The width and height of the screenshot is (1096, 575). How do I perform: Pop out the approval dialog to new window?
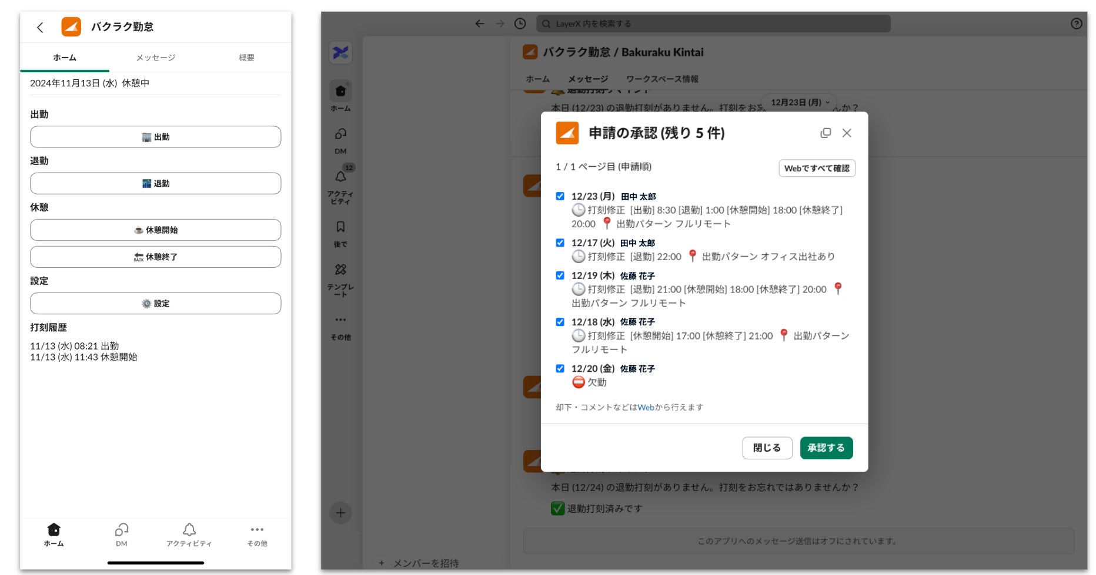(826, 133)
